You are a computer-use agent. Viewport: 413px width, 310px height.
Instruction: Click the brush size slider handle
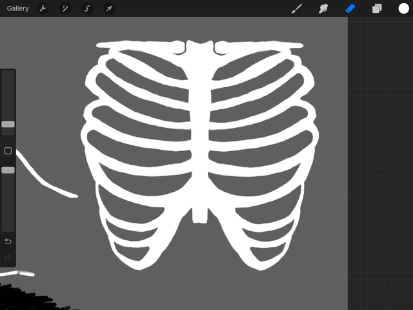pyautogui.click(x=8, y=124)
